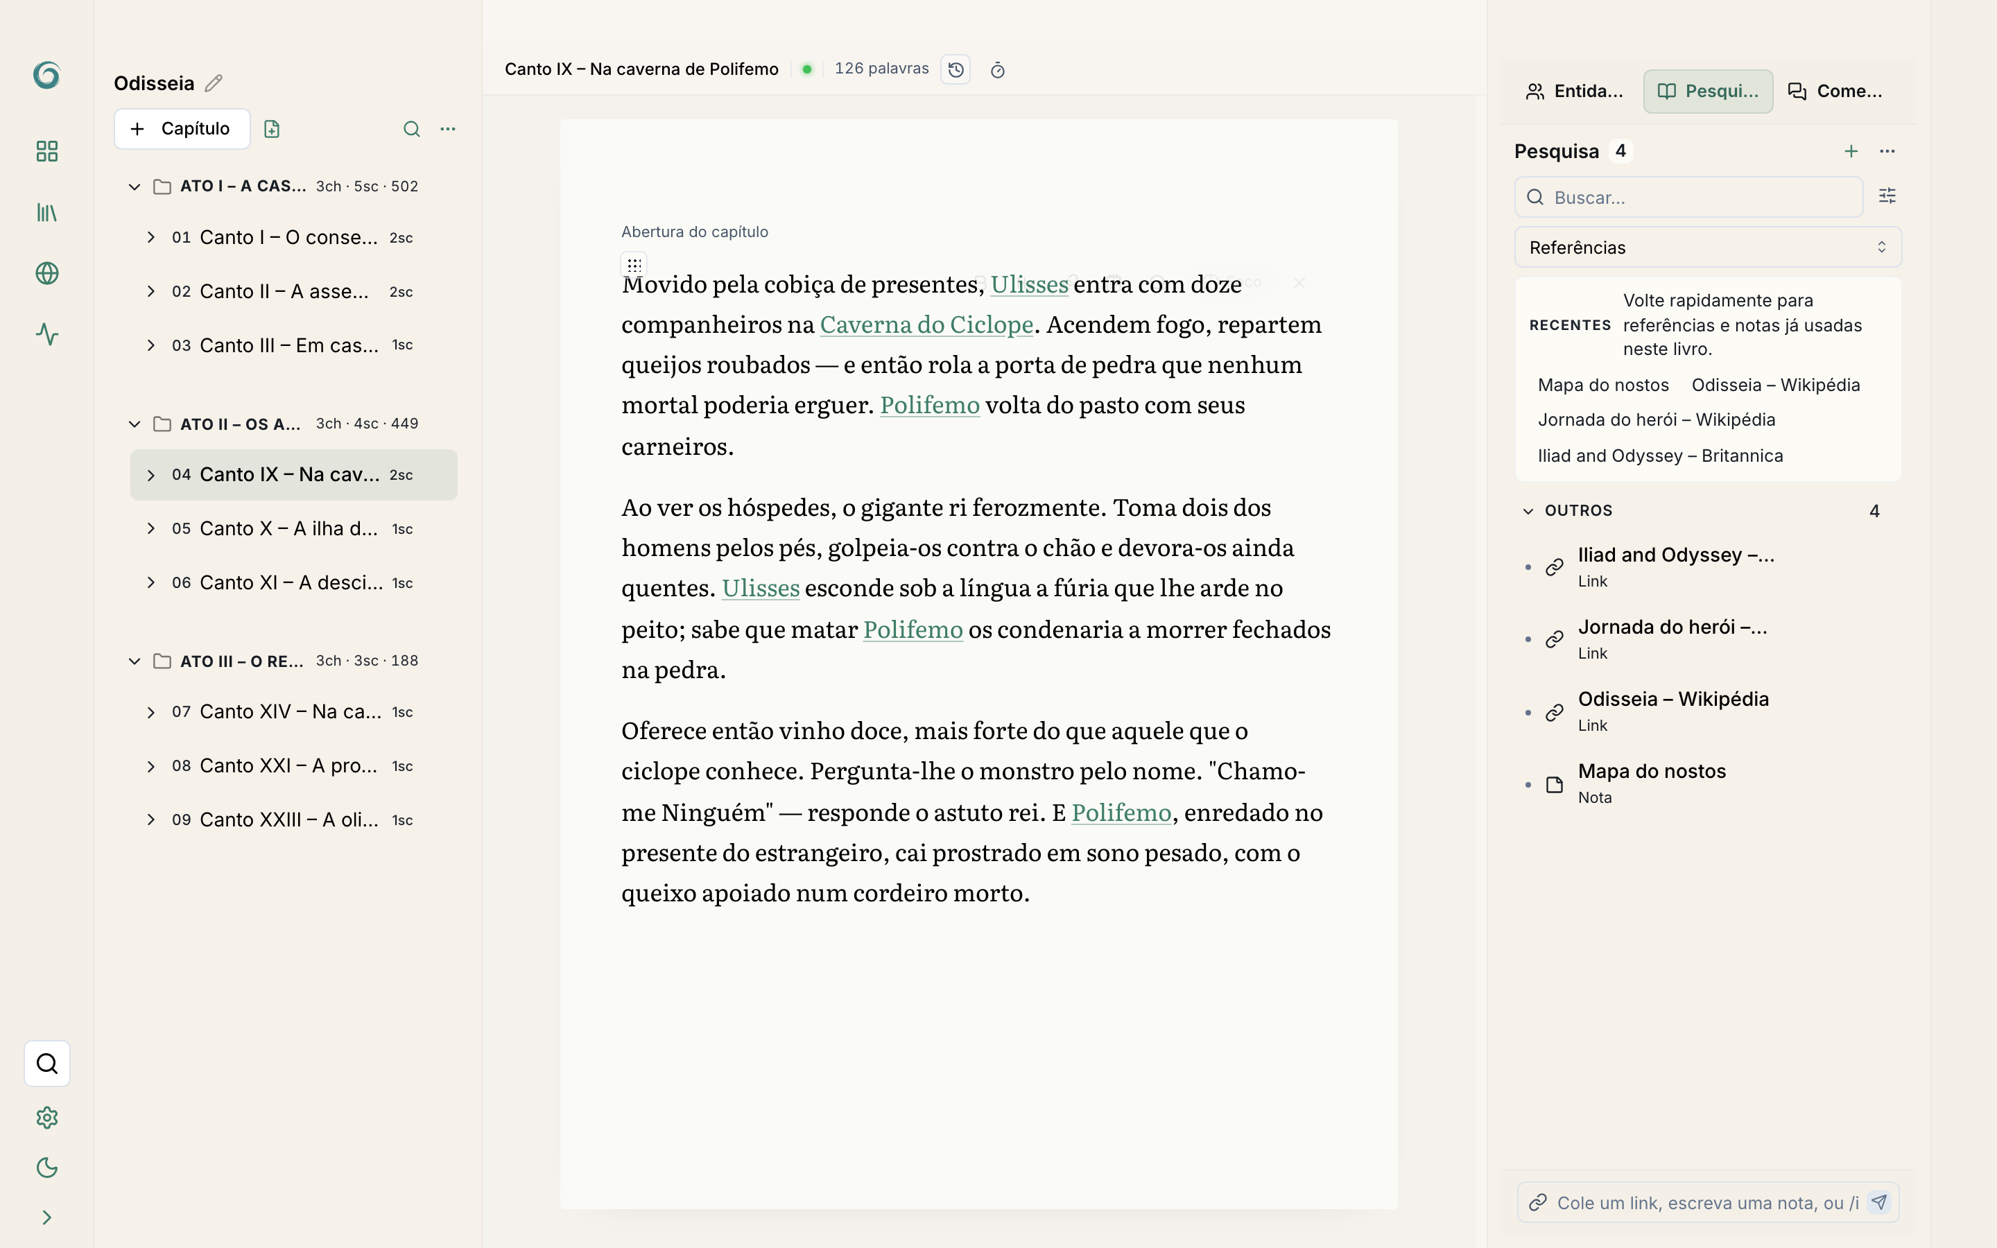Open the Referências dropdown
The image size is (1997, 1248).
coord(1707,248)
